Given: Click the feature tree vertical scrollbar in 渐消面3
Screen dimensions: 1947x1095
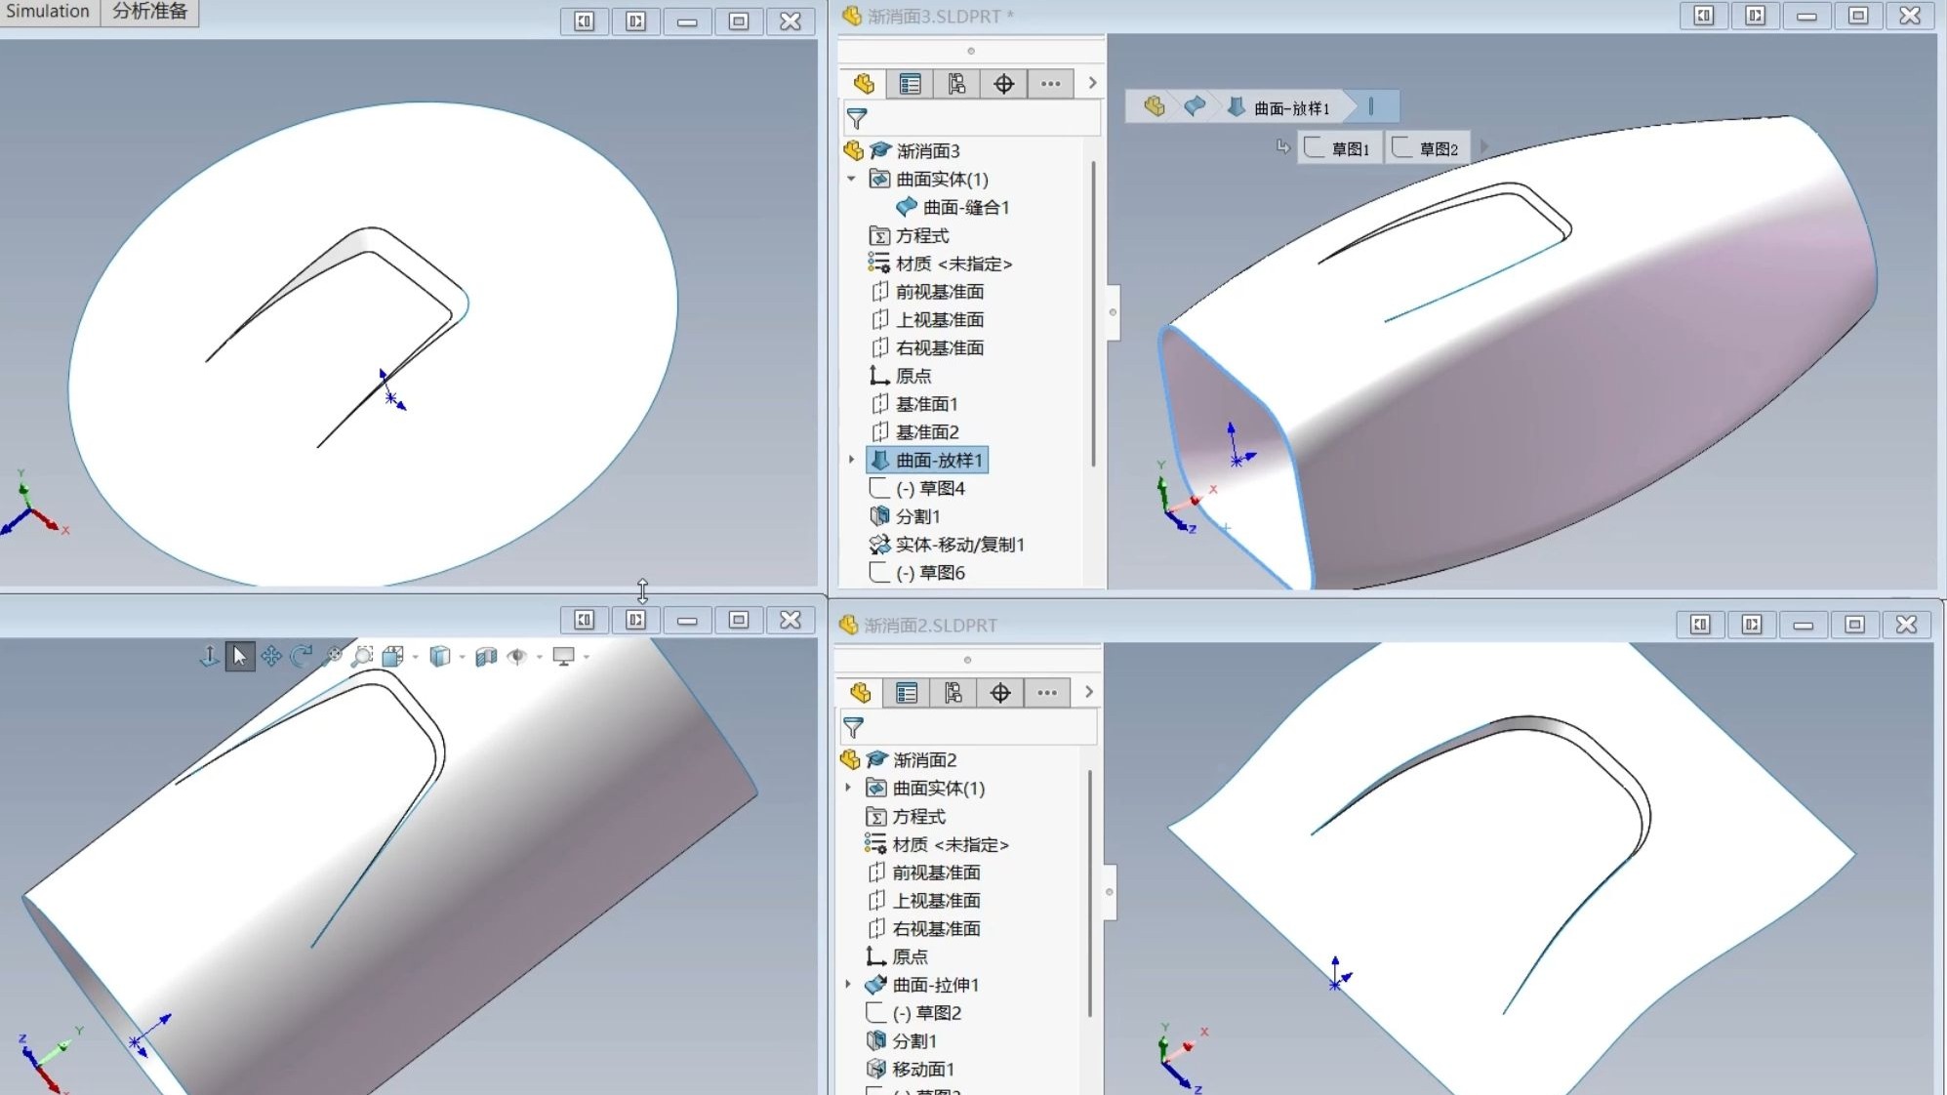Looking at the screenshot, I should [1093, 312].
